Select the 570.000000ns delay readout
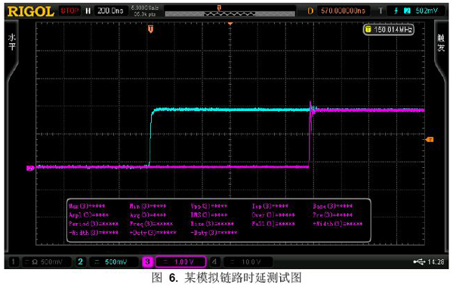Viewport: 453px width, 288px height. pos(343,11)
